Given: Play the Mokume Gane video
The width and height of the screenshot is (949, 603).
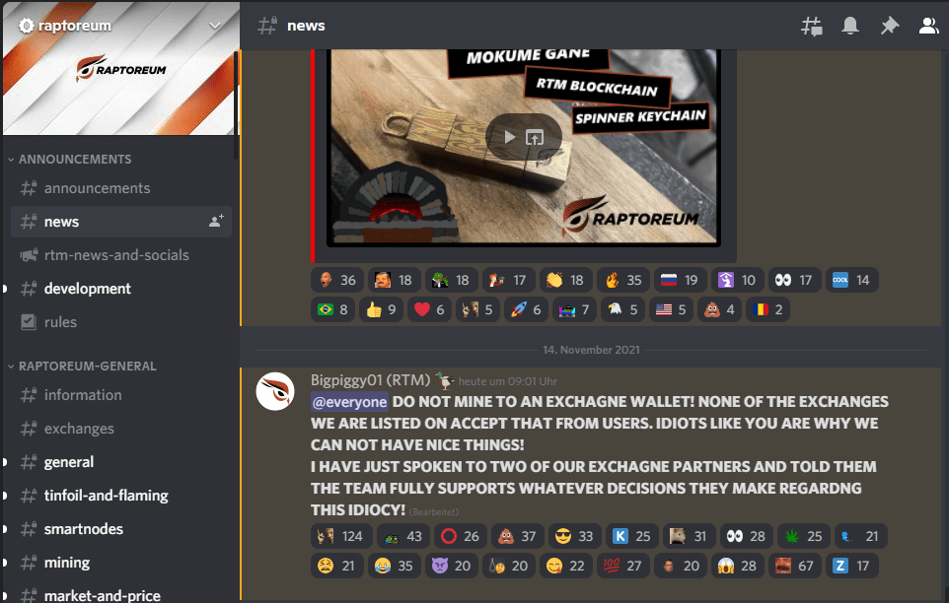Looking at the screenshot, I should pyautogui.click(x=510, y=137).
